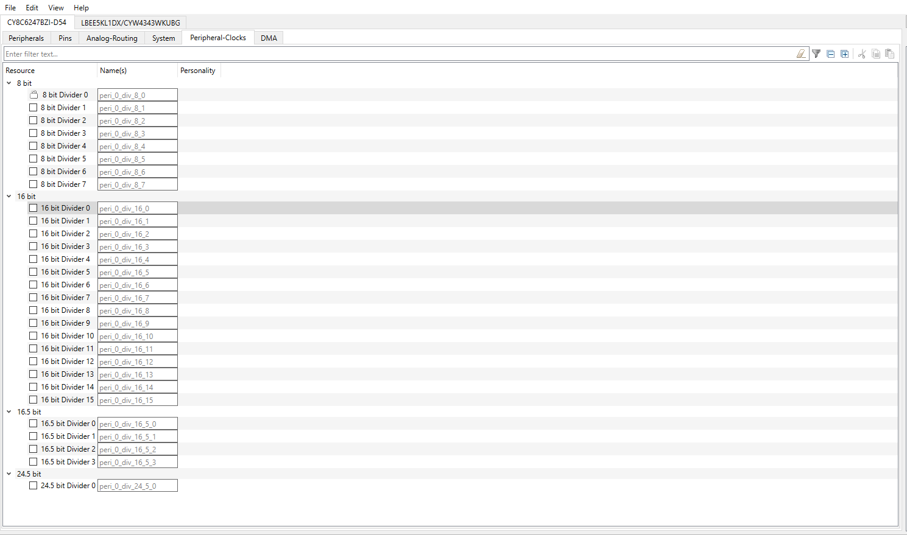The width and height of the screenshot is (907, 535).
Task: Click the Cut scissors icon
Action: click(862, 54)
